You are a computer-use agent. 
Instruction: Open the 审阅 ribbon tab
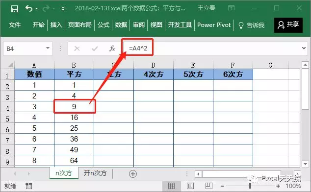click(x=139, y=25)
